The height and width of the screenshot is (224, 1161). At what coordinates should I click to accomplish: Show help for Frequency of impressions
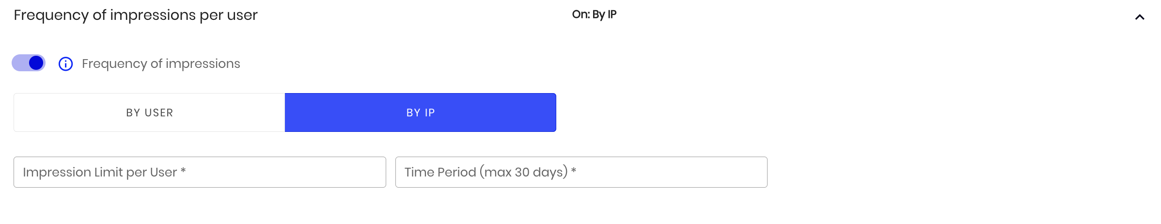(x=65, y=64)
